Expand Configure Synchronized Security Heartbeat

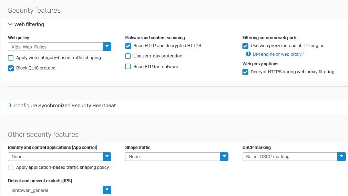pos(10,106)
